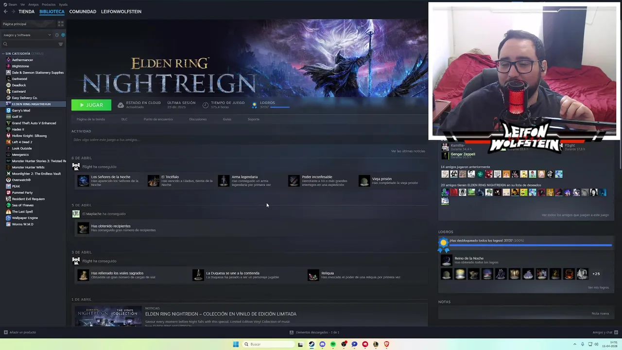This screenshot has width=622, height=350.
Task: Open the Ver menu
Action: click(x=22, y=4)
